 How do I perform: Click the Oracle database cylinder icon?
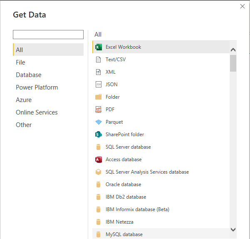(98, 184)
